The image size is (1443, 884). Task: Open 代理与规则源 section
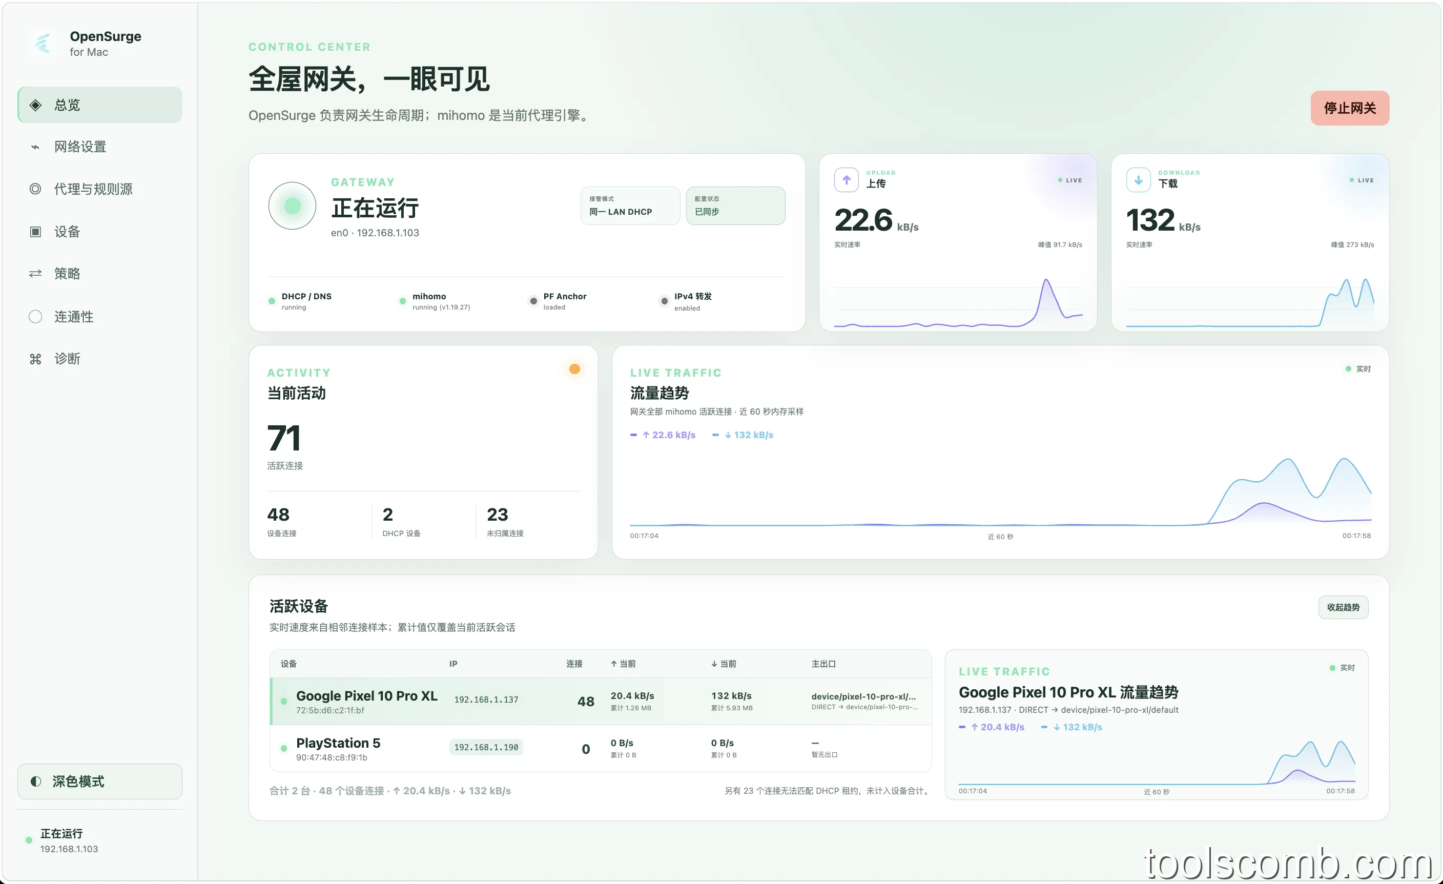point(99,189)
